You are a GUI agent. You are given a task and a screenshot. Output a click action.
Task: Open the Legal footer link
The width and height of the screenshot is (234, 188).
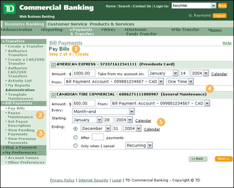[x=117, y=180]
